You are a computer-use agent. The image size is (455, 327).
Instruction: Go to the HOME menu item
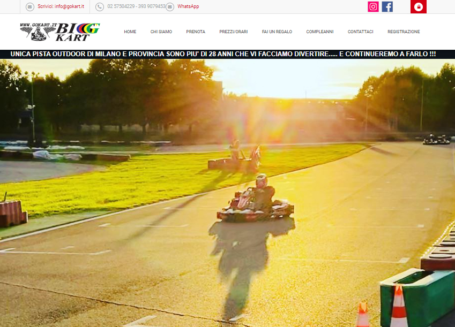coord(130,32)
